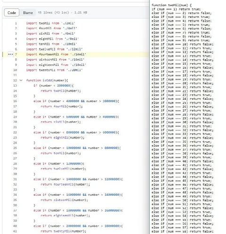Screen dimensions: 226x234
Task: Click 'return twentyMil(number);' line
Action: click(x=64, y=231)
